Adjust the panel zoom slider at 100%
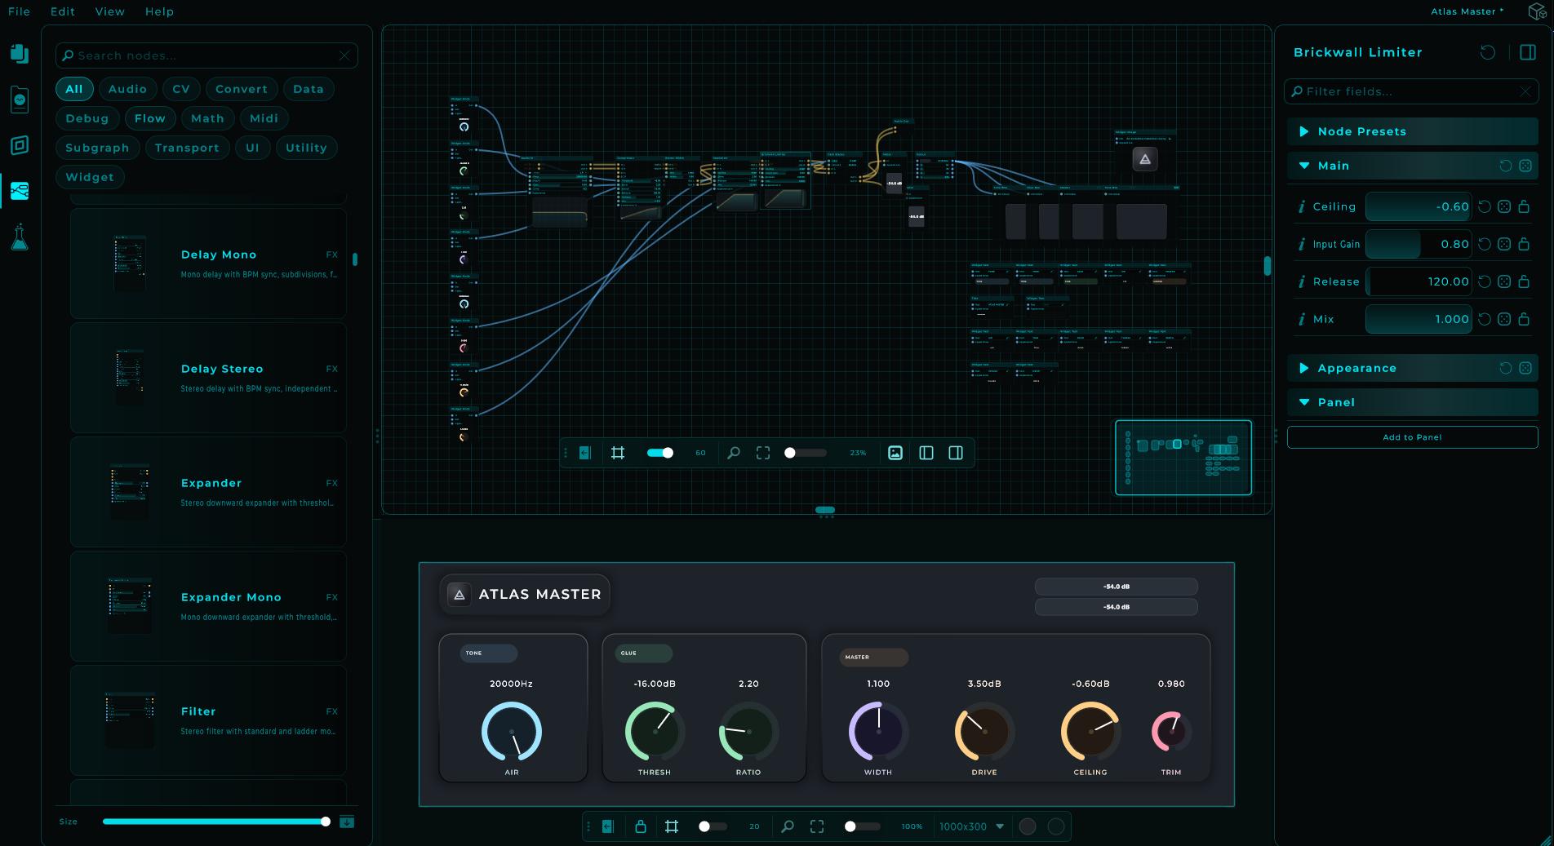The height and width of the screenshot is (846, 1554). 863,826
